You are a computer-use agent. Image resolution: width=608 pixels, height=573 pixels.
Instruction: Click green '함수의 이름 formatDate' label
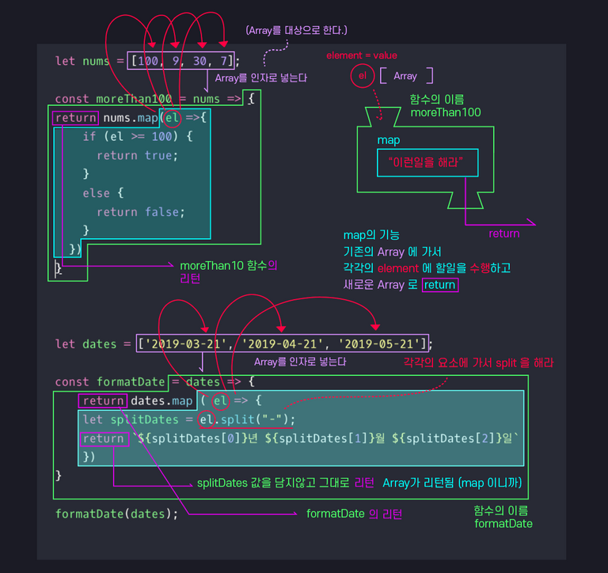503,517
